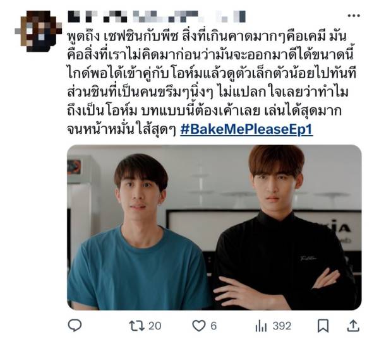This screenshot has width=379, height=344.
Task: Bookmark this tweet
Action: click(x=323, y=326)
